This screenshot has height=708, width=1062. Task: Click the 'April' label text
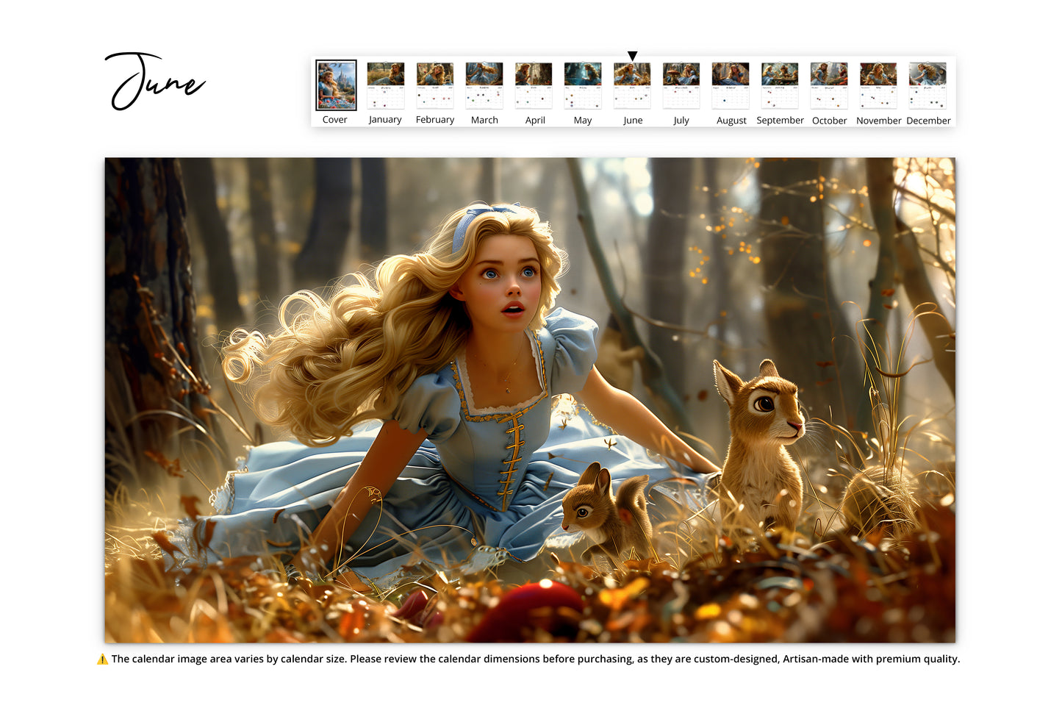535,121
